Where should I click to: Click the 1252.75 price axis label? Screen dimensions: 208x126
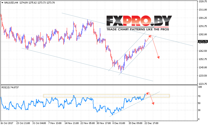coord(203,59)
